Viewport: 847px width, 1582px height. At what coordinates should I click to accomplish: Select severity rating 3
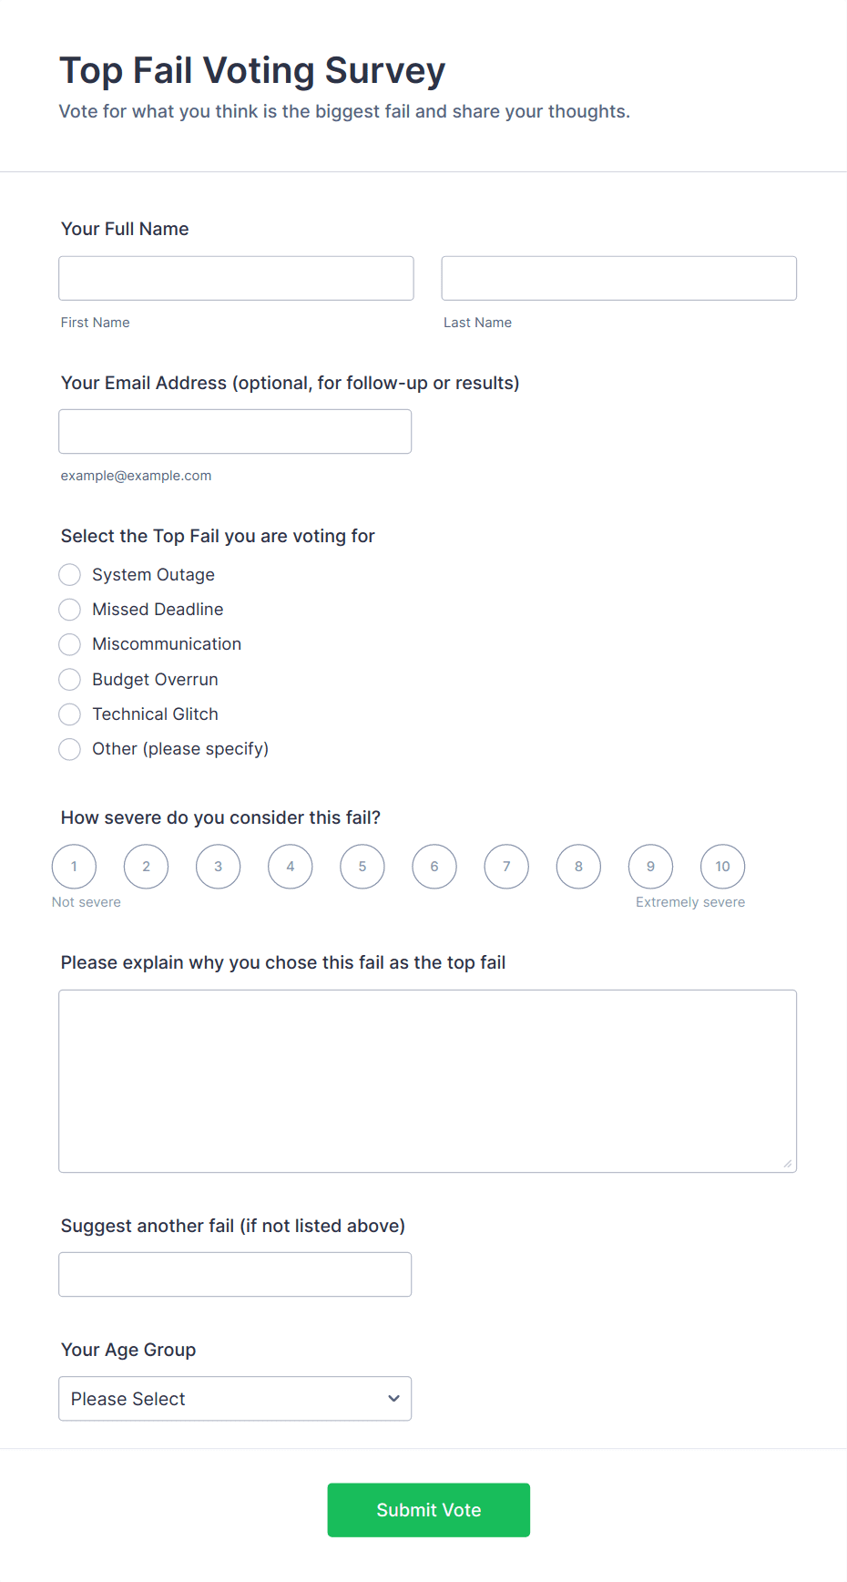click(218, 867)
